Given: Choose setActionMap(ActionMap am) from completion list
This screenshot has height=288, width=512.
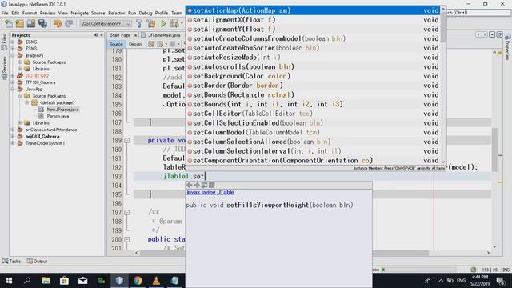Looking at the screenshot, I should 313,10.
